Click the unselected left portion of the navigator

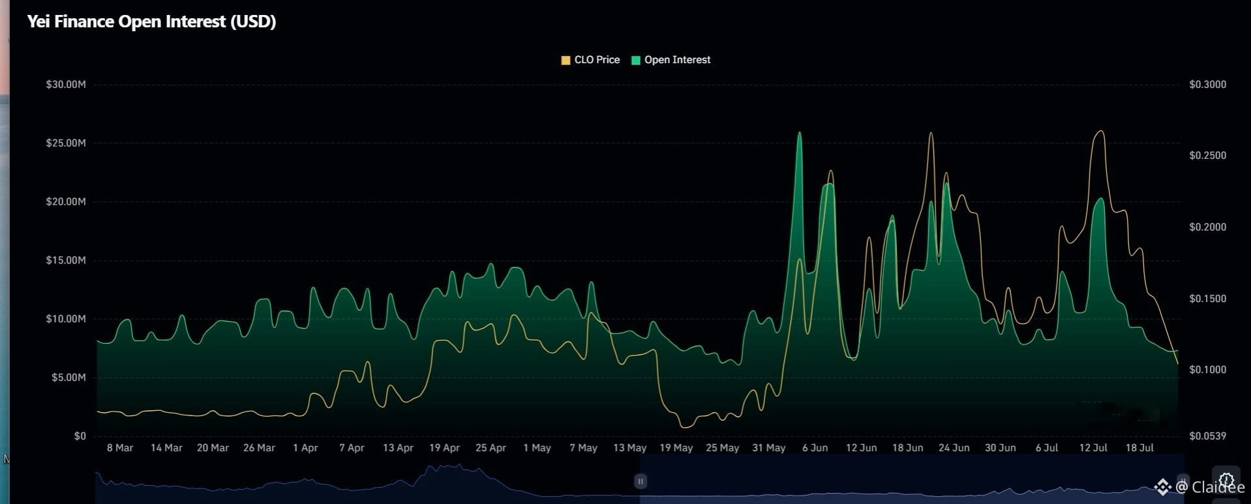click(x=367, y=479)
